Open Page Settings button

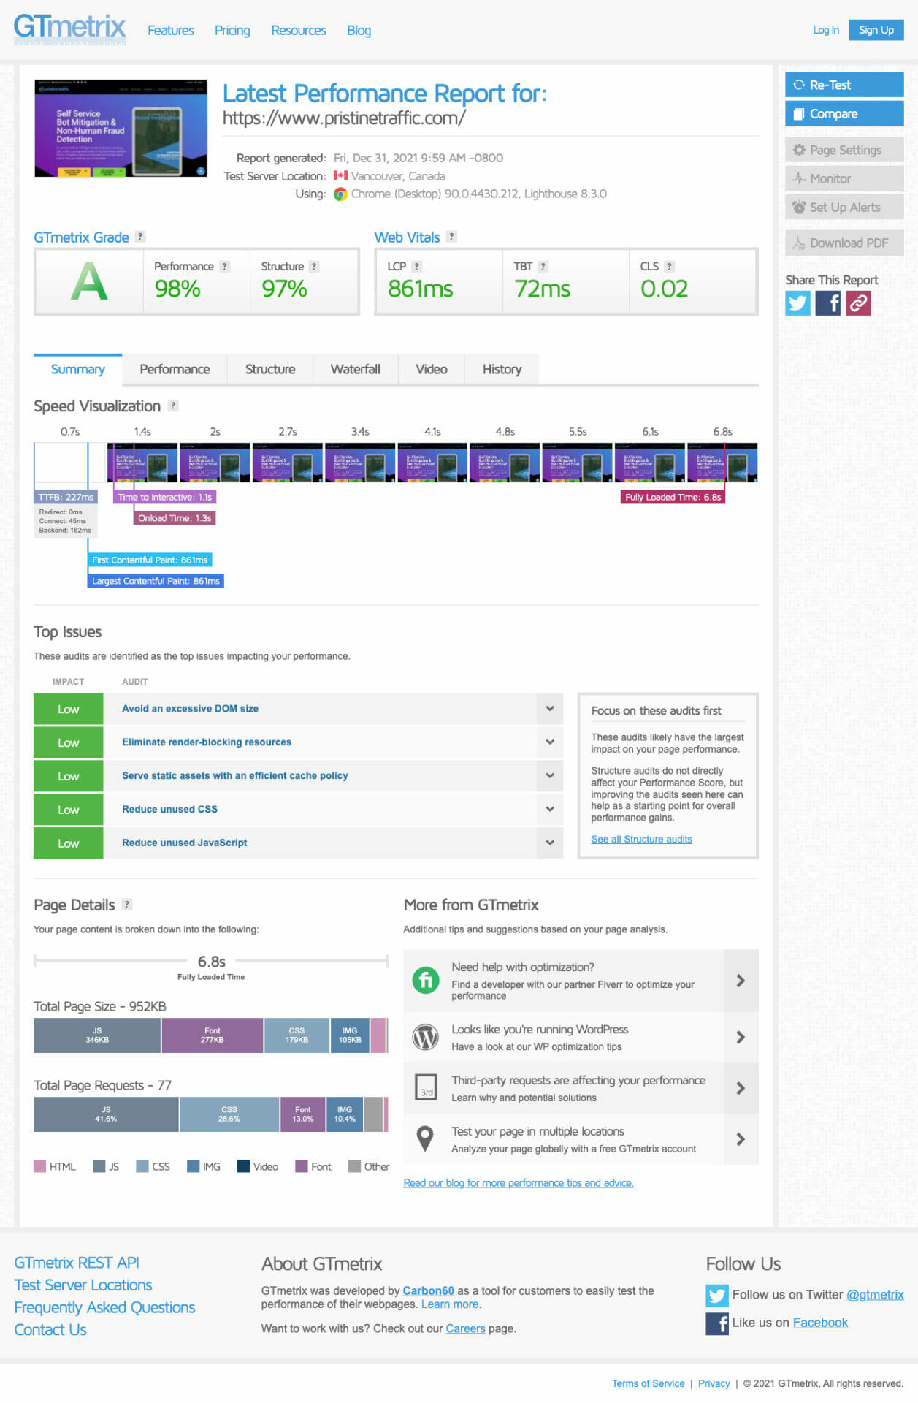[x=844, y=150]
